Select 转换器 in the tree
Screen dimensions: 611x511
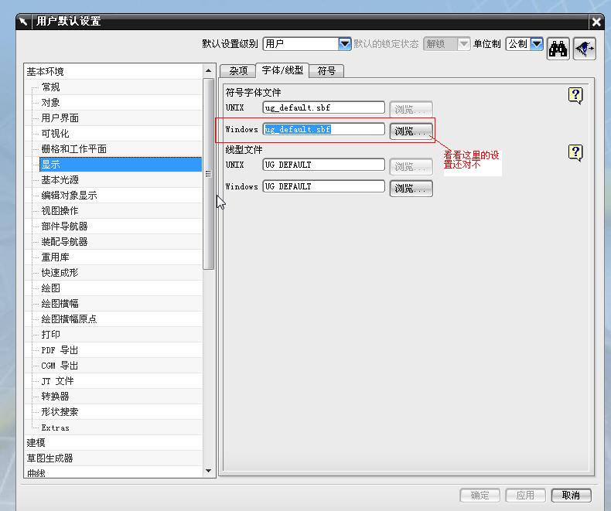pyautogui.click(x=56, y=397)
